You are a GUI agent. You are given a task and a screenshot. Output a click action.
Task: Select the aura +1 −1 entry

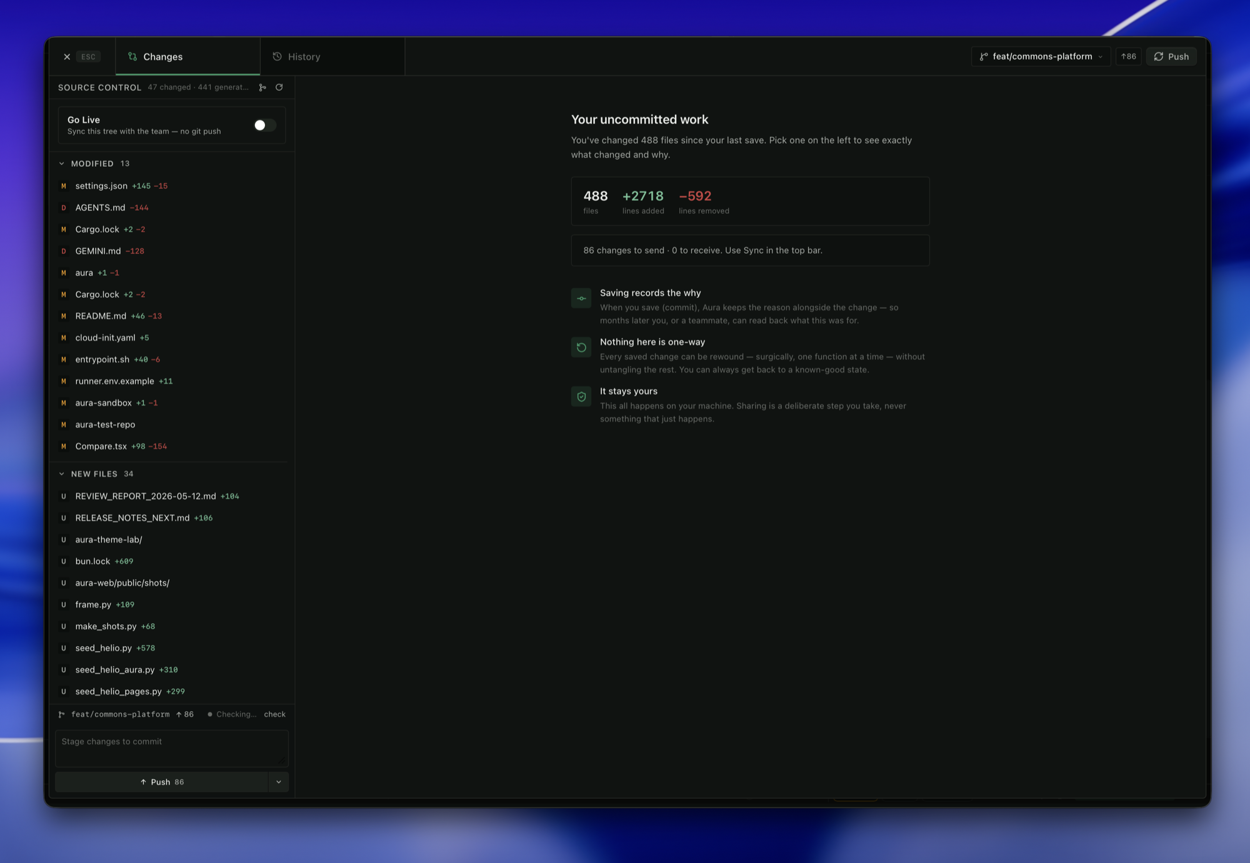pyautogui.click(x=172, y=273)
